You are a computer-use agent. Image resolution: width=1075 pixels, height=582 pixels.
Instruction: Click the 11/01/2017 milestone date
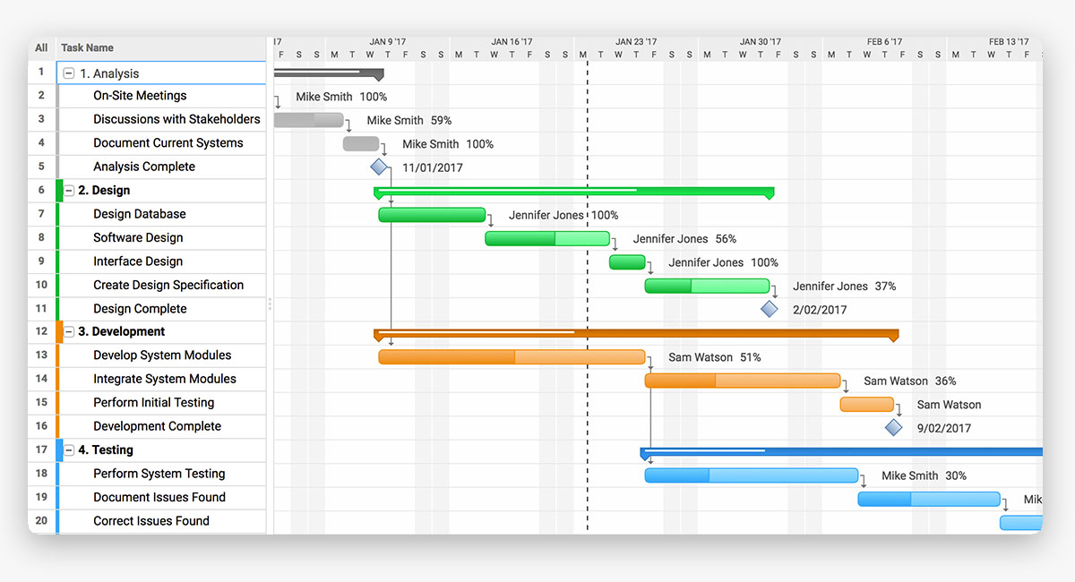[x=433, y=167]
